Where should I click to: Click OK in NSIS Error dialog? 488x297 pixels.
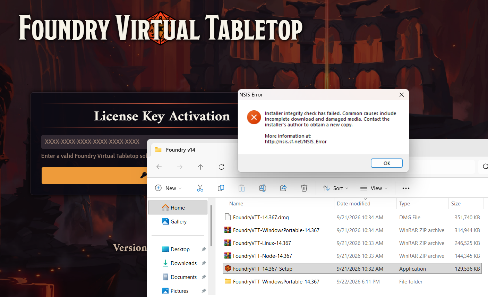pos(387,163)
